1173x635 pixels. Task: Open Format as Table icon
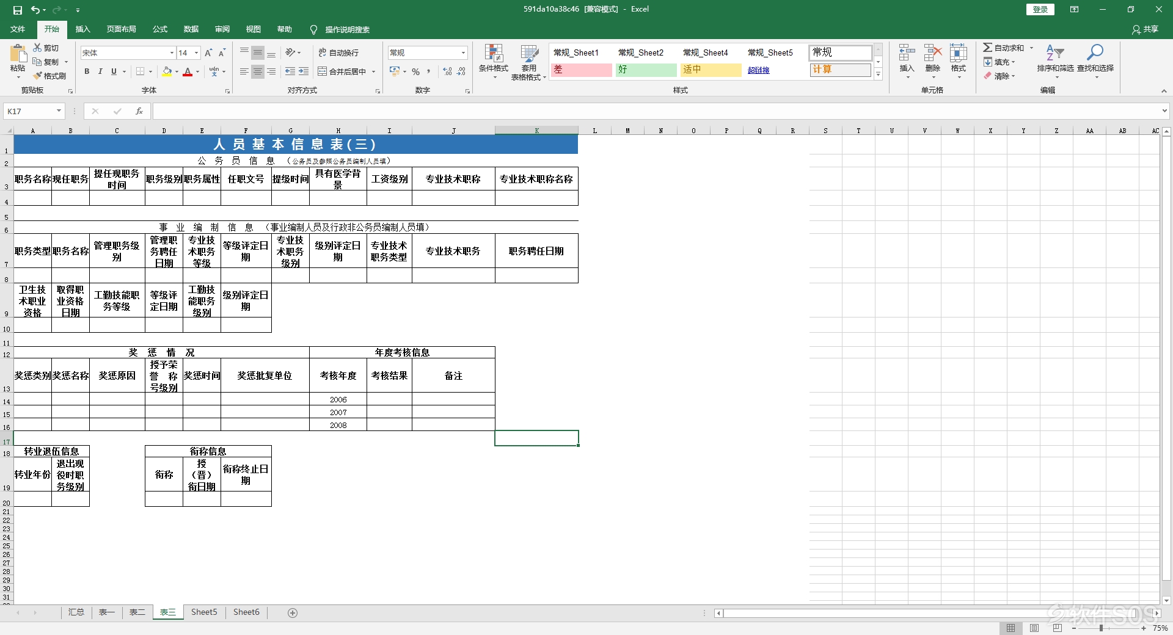[529, 54]
